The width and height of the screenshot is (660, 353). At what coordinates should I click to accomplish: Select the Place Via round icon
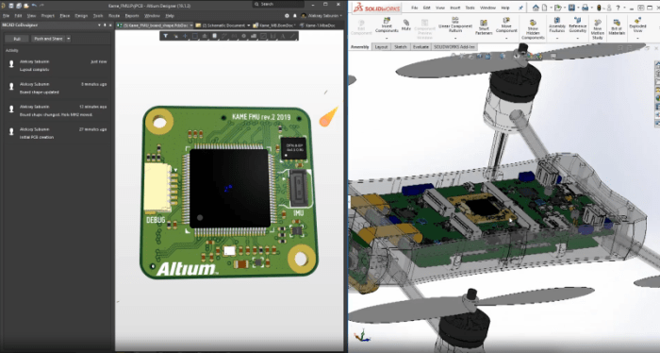point(243,36)
